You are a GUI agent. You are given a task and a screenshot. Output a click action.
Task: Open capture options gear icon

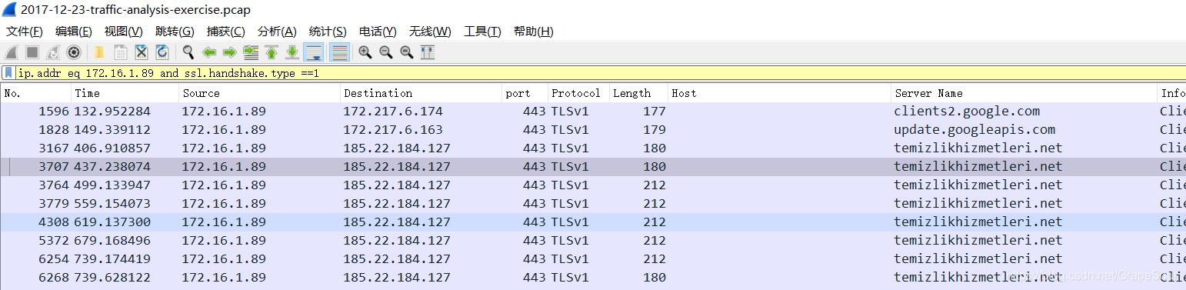74,52
